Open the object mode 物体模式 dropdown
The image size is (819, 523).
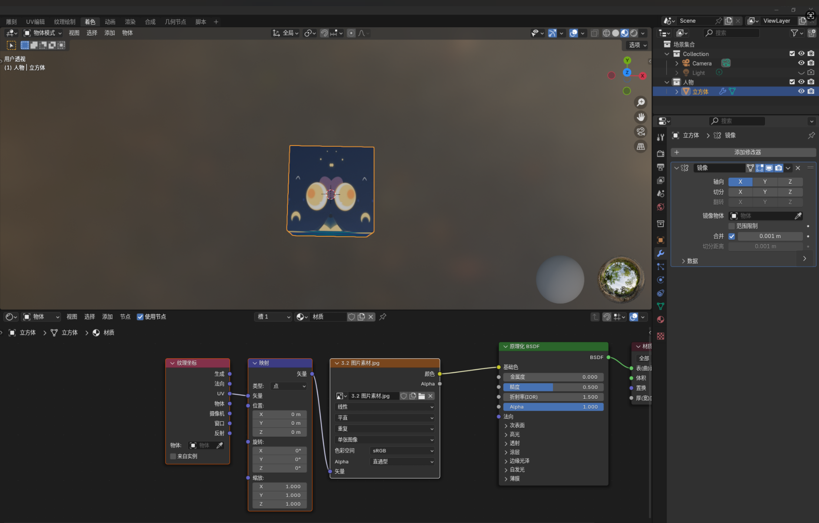tap(43, 33)
